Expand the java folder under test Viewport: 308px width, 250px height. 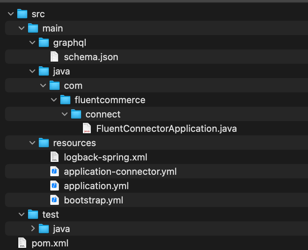tap(33, 229)
